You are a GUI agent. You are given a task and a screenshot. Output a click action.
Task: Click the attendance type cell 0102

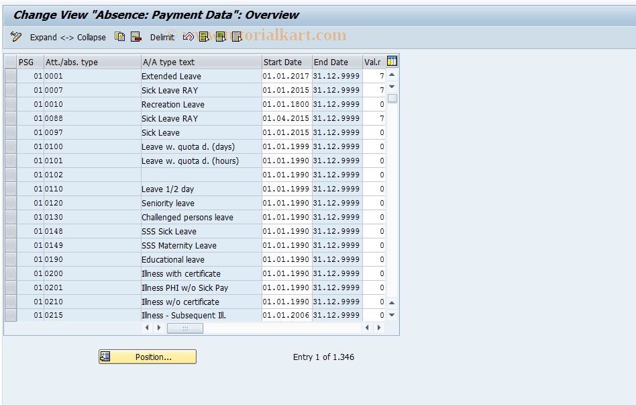pos(93,175)
